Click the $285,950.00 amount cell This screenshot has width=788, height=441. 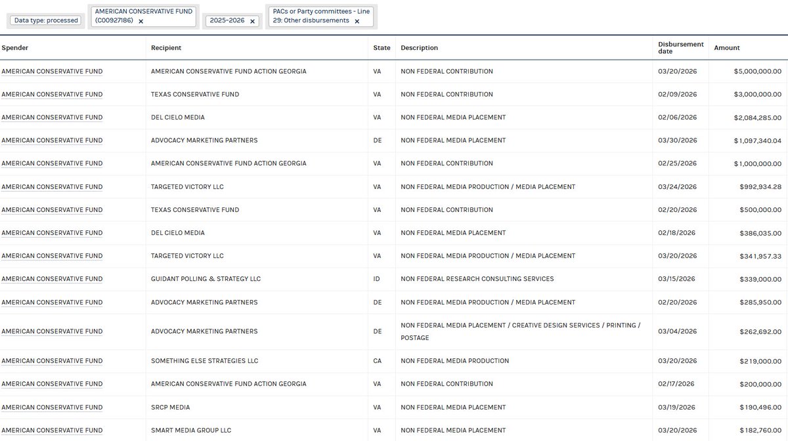coord(760,303)
